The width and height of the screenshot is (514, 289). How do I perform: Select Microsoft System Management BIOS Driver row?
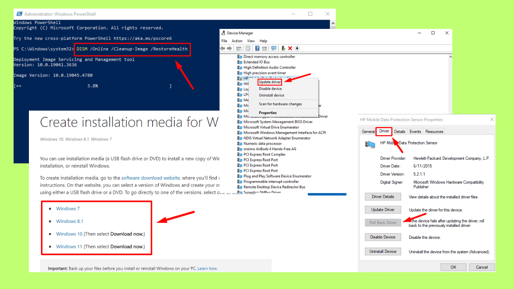(278, 122)
